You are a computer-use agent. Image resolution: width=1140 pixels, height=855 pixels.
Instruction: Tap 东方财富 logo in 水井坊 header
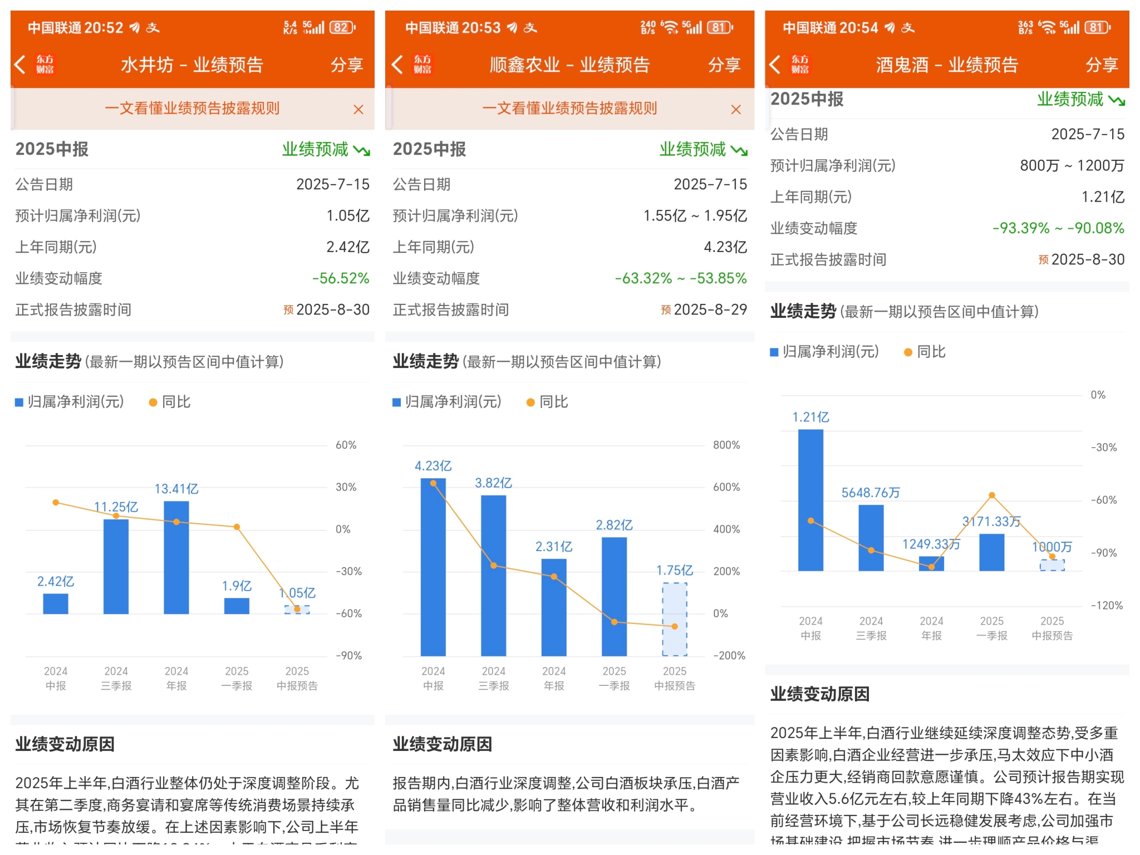tap(45, 65)
